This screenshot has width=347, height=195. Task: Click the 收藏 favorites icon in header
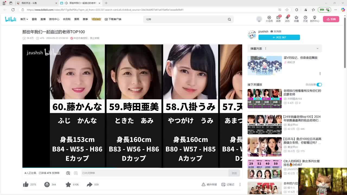[x=296, y=19]
